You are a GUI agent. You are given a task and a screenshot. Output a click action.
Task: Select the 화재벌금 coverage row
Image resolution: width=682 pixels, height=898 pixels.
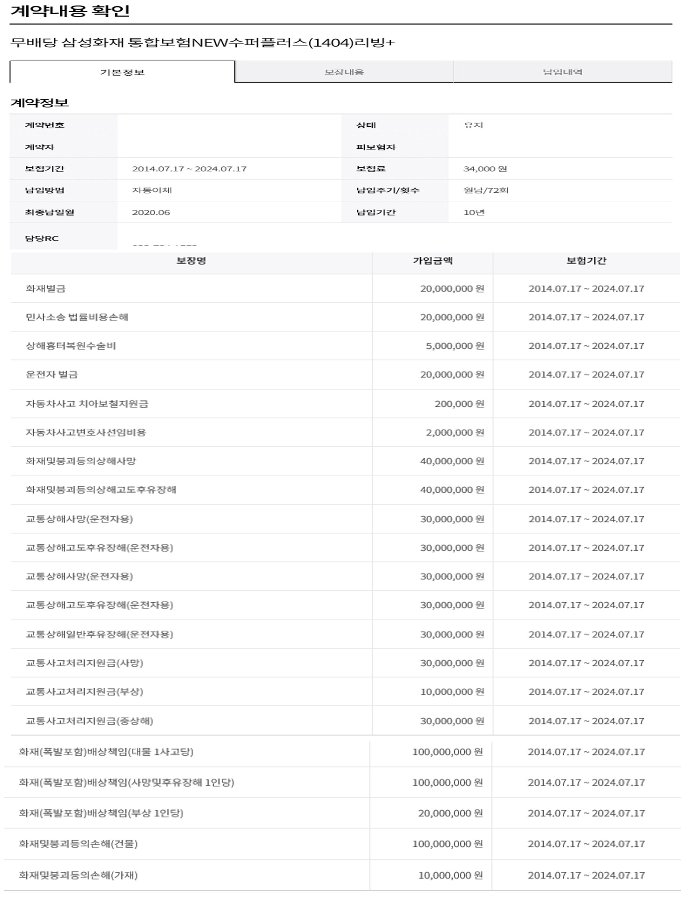pos(345,288)
